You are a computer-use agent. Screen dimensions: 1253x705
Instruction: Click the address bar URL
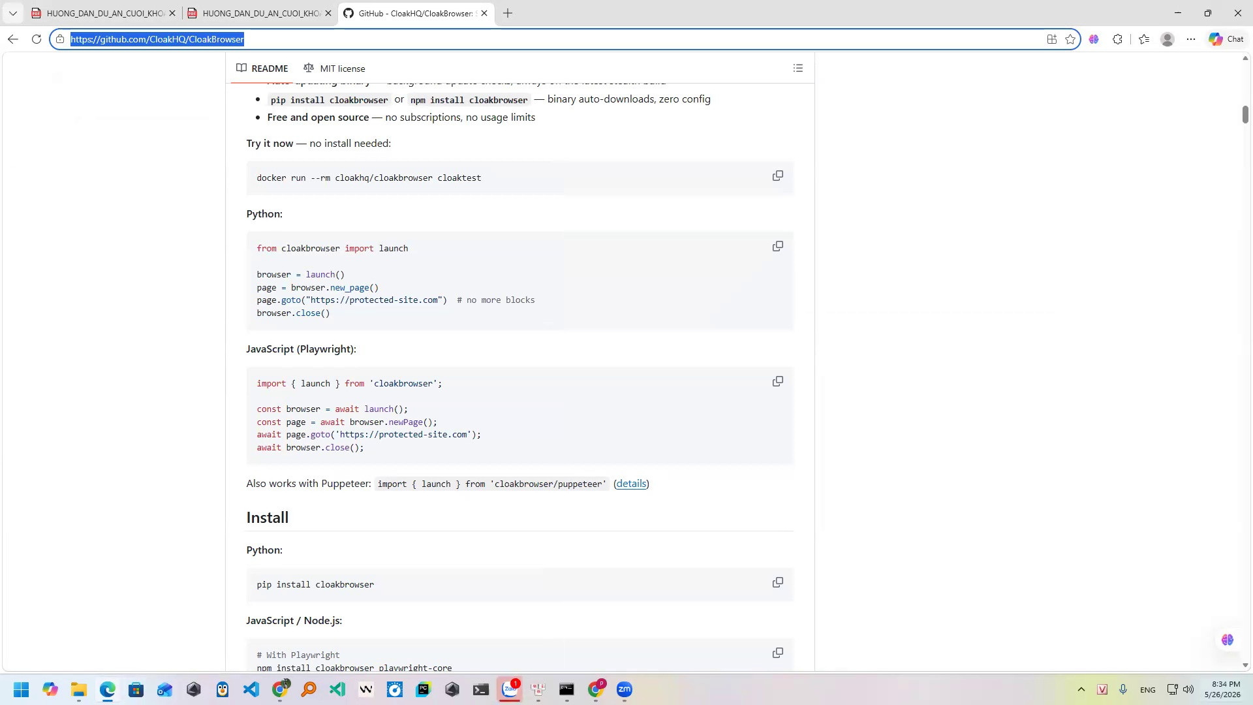tap(157, 39)
